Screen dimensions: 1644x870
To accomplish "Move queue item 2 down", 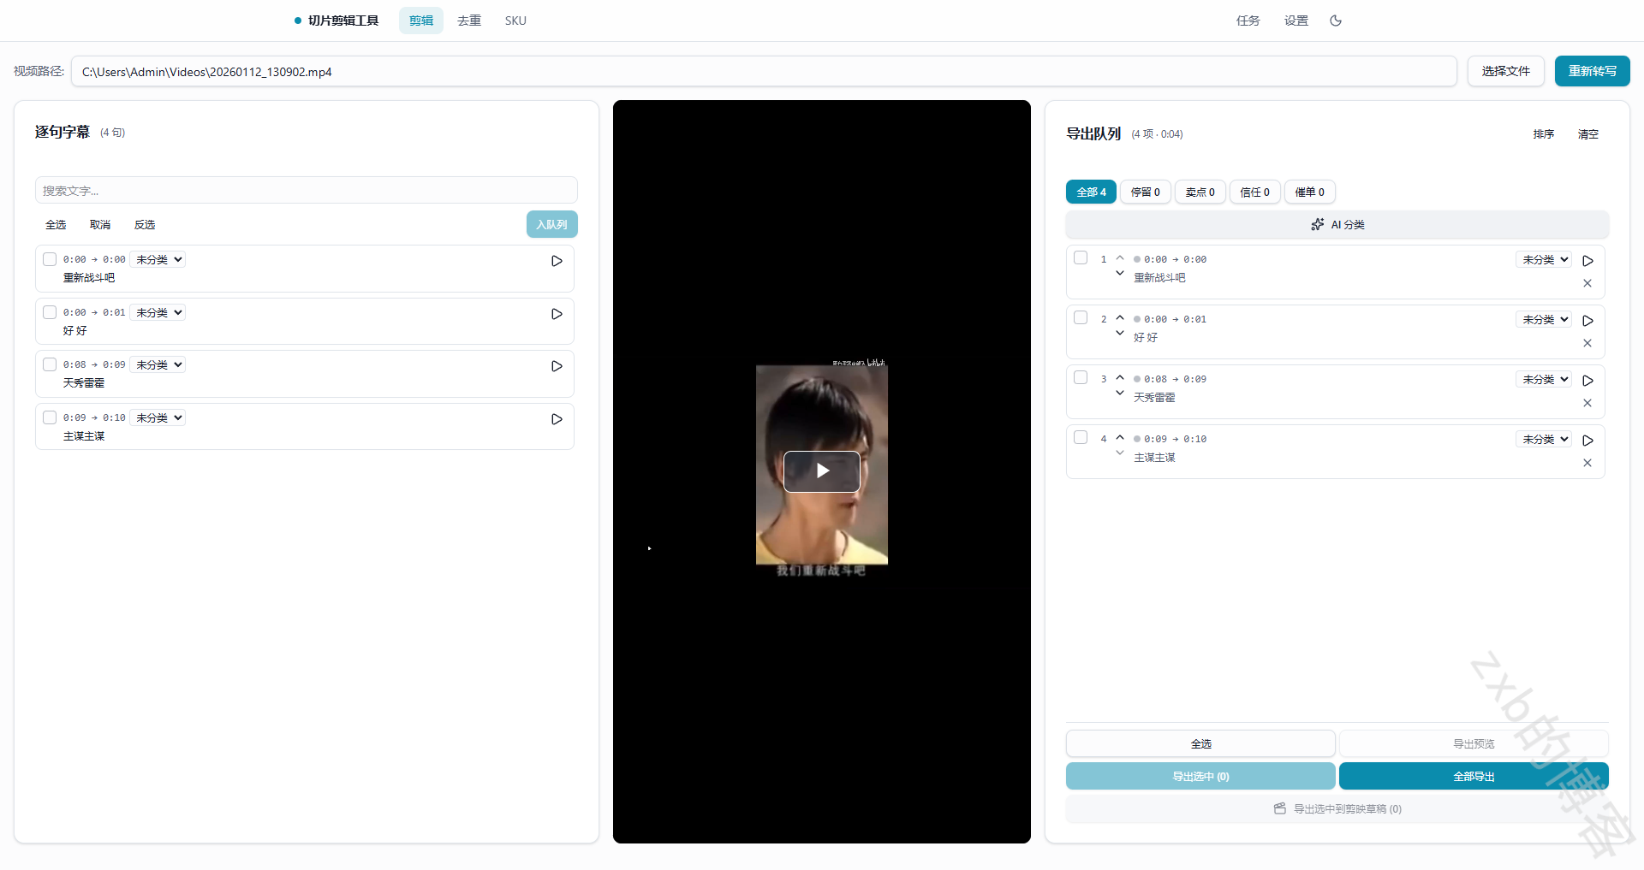I will [x=1120, y=334].
